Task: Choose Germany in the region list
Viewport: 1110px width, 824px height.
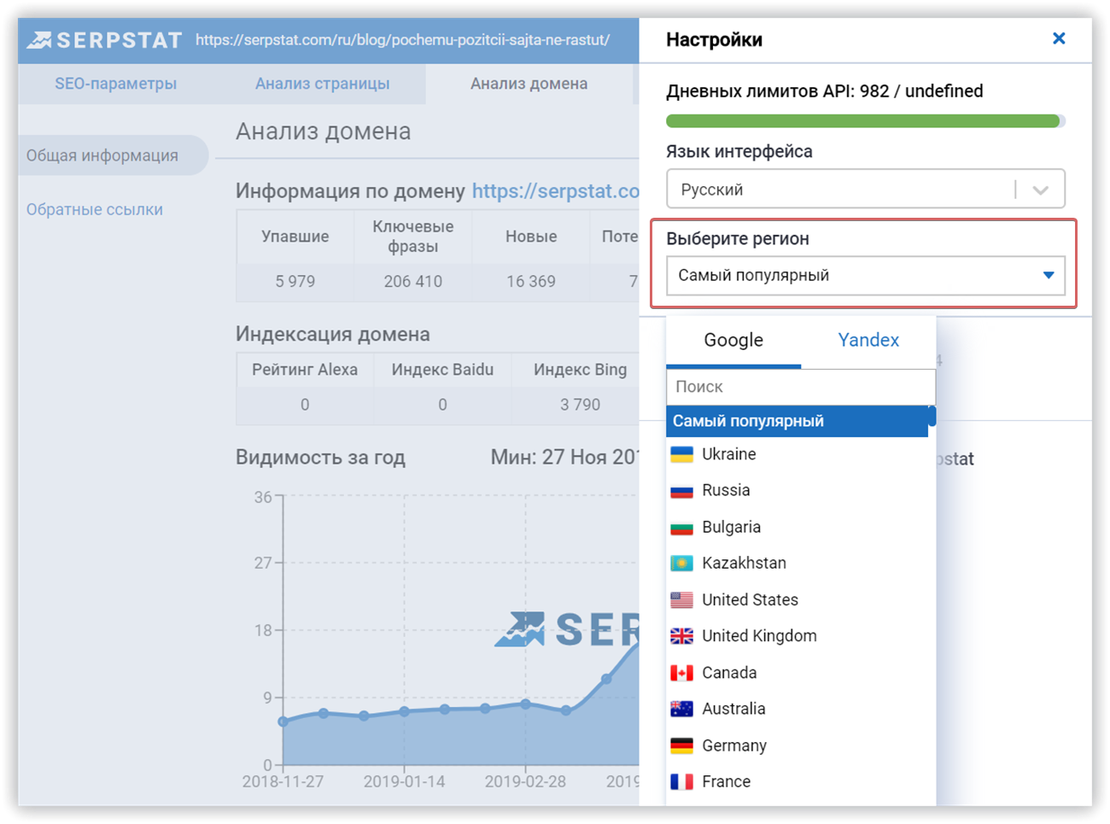Action: point(734,745)
